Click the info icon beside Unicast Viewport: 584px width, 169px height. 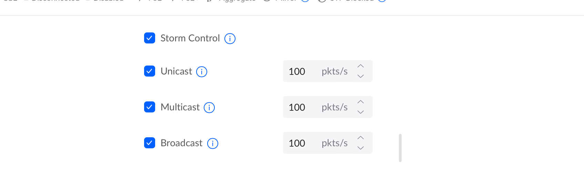[202, 72]
